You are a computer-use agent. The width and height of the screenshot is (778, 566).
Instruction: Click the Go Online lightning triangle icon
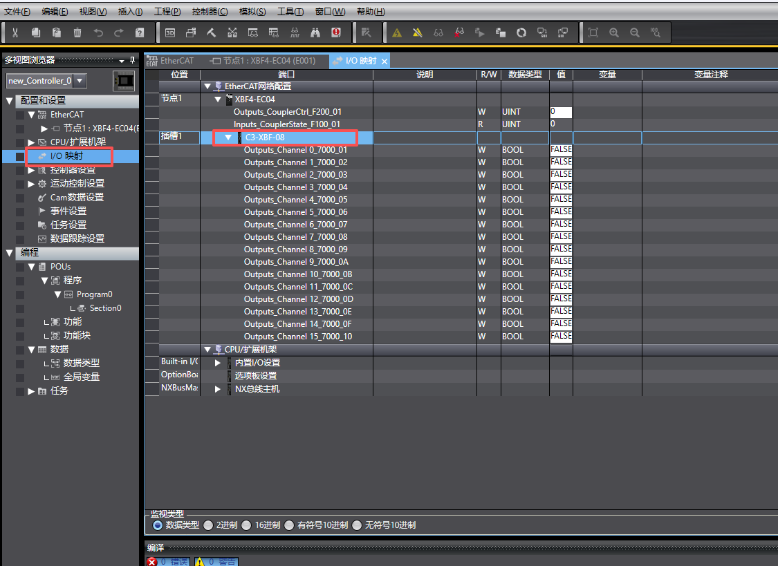coord(397,32)
